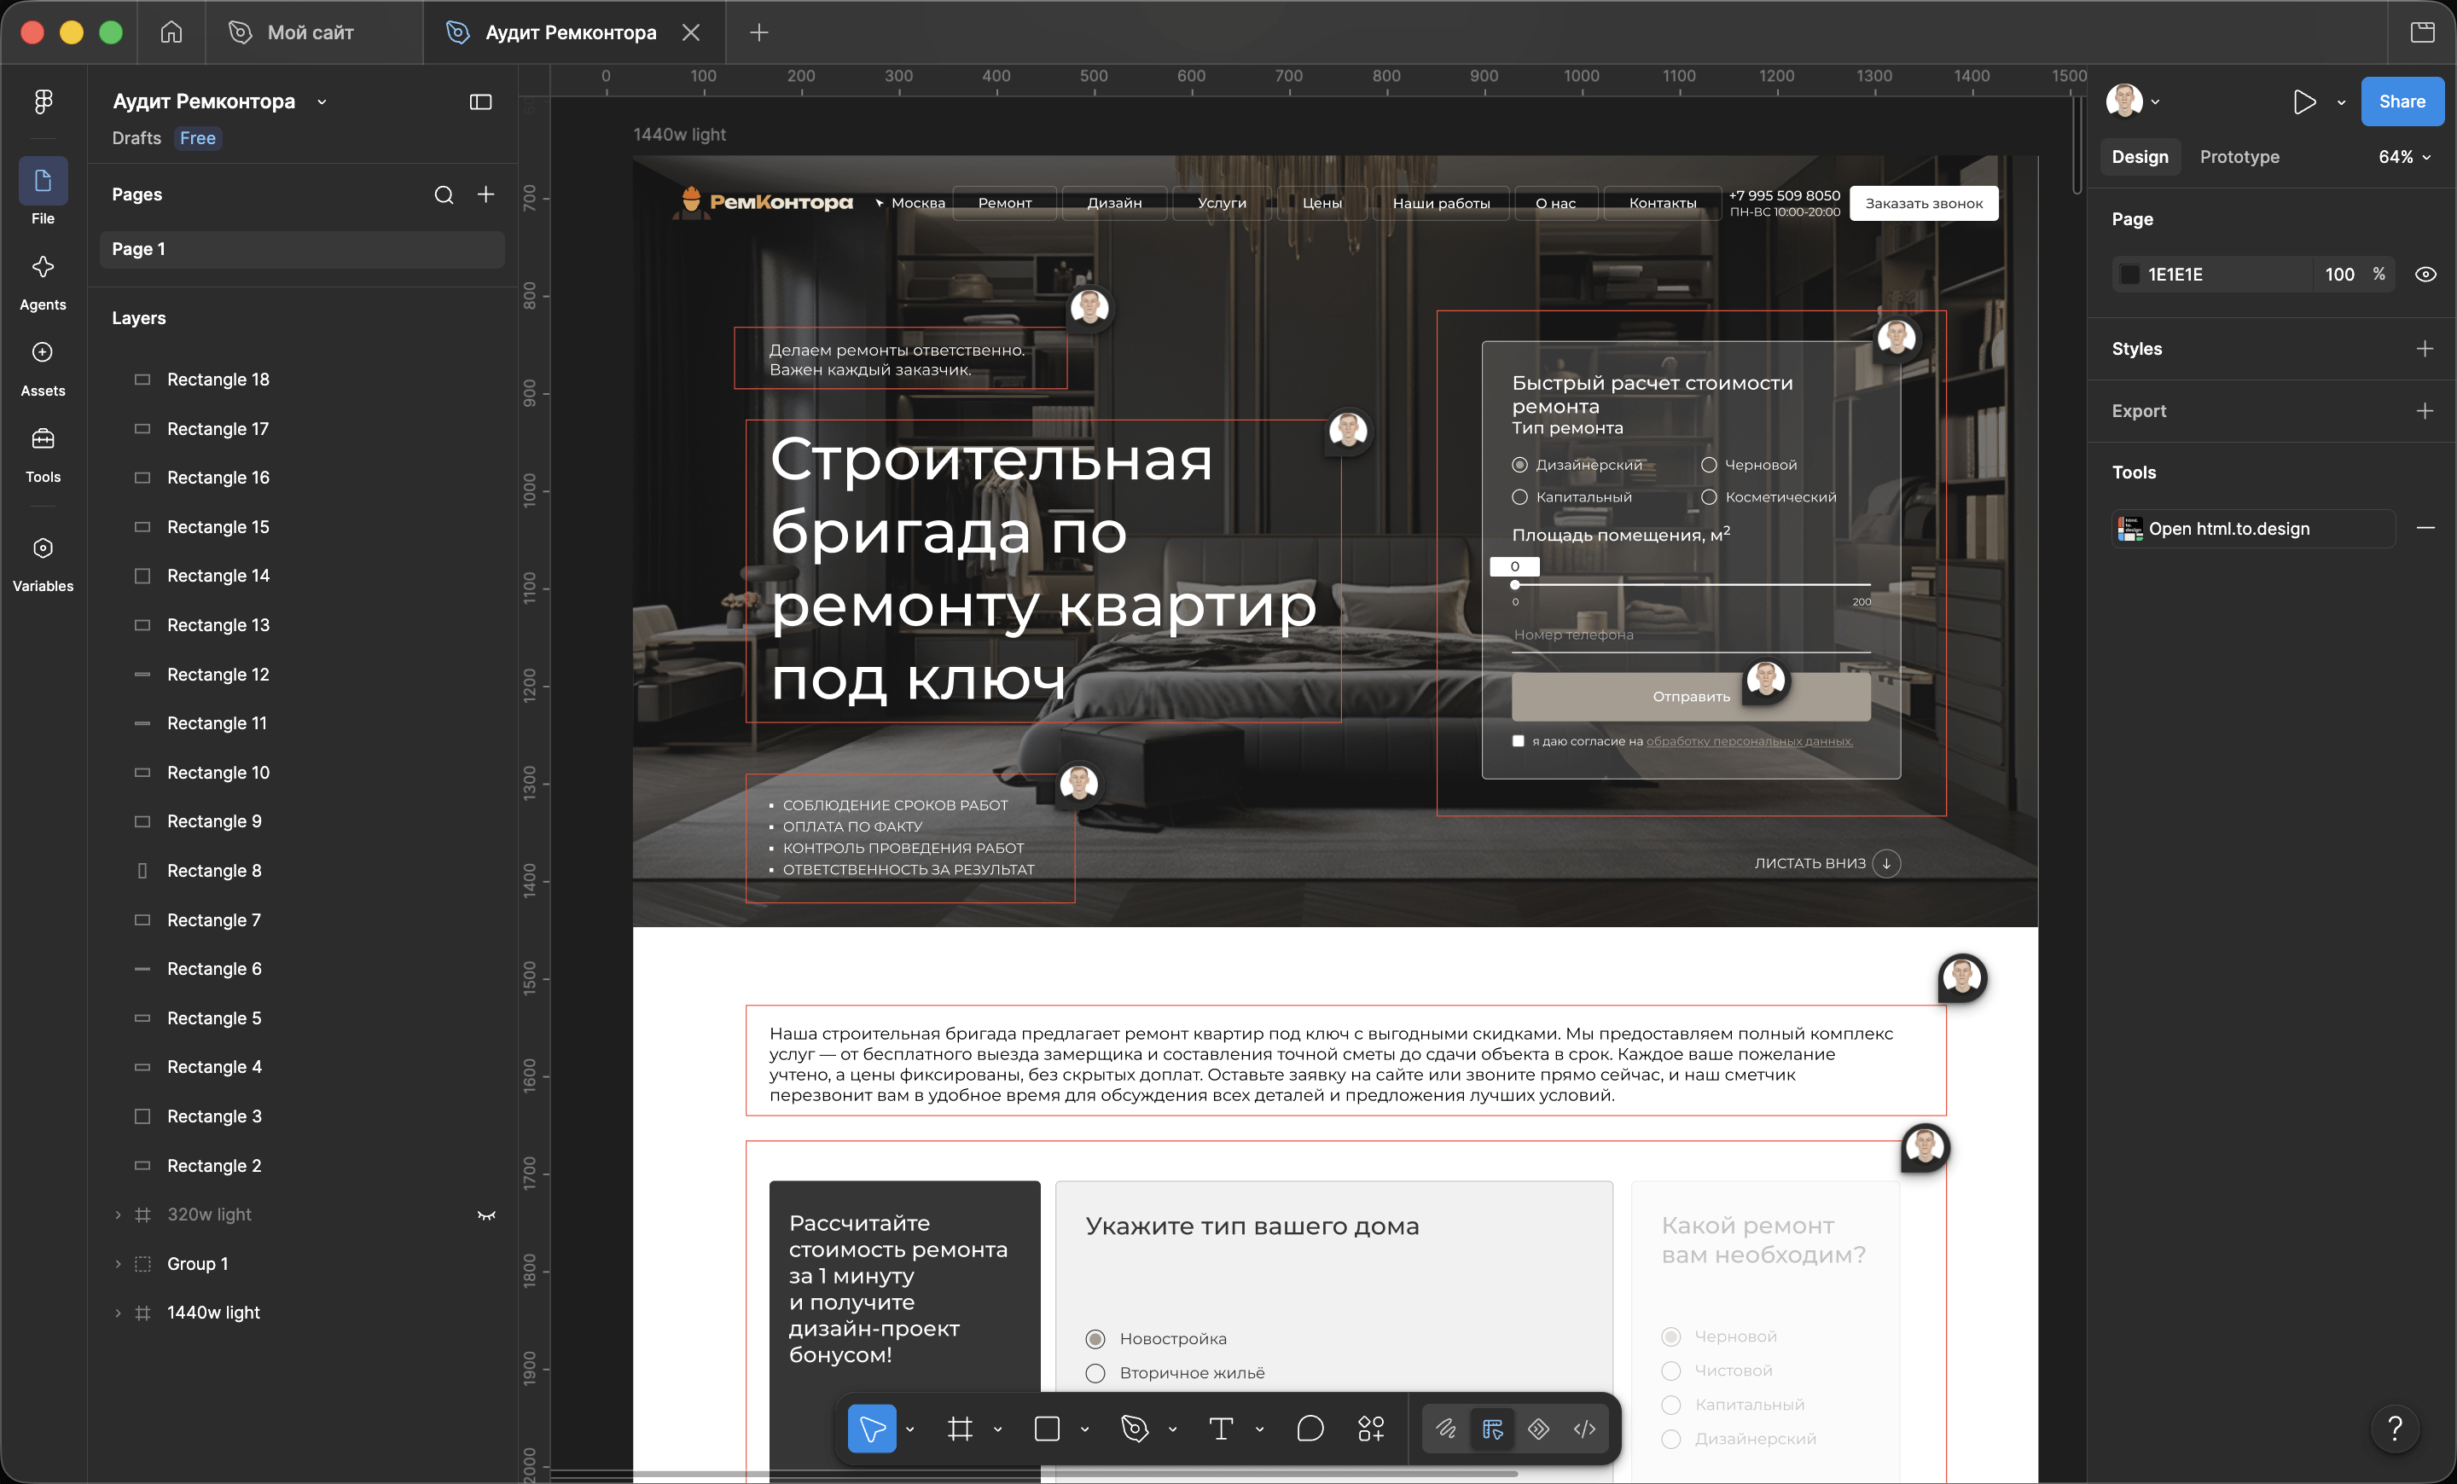Open a new tab with plus
The width and height of the screenshot is (2457, 1484).
point(758,33)
